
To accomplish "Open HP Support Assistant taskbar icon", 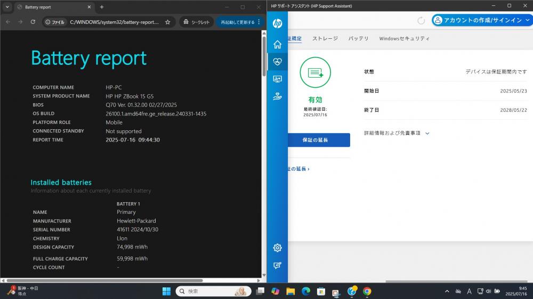I will coord(352,291).
